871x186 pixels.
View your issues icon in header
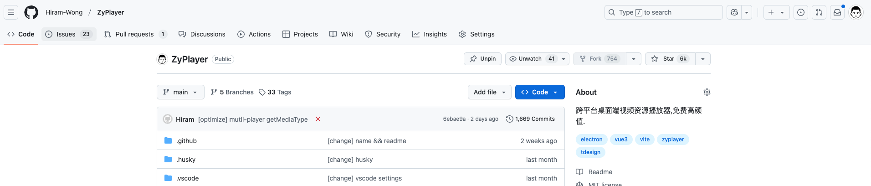point(801,12)
